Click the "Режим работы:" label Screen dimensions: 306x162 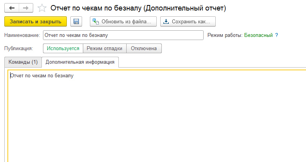[x=225, y=35]
